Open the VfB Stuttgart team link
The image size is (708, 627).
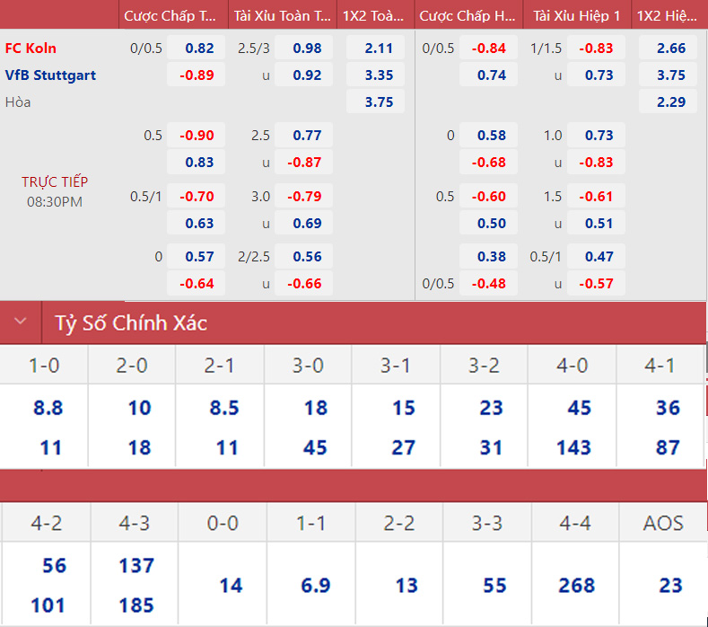pos(50,75)
